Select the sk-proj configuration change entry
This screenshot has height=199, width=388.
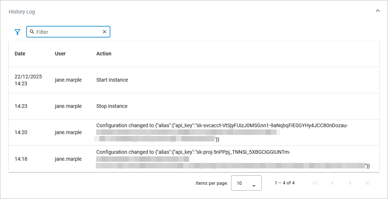pyautogui.click(x=193, y=152)
